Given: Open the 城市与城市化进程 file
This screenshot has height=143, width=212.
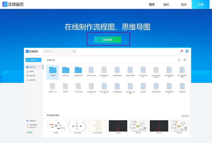Looking at the screenshot, I should pyautogui.click(x=104, y=88).
